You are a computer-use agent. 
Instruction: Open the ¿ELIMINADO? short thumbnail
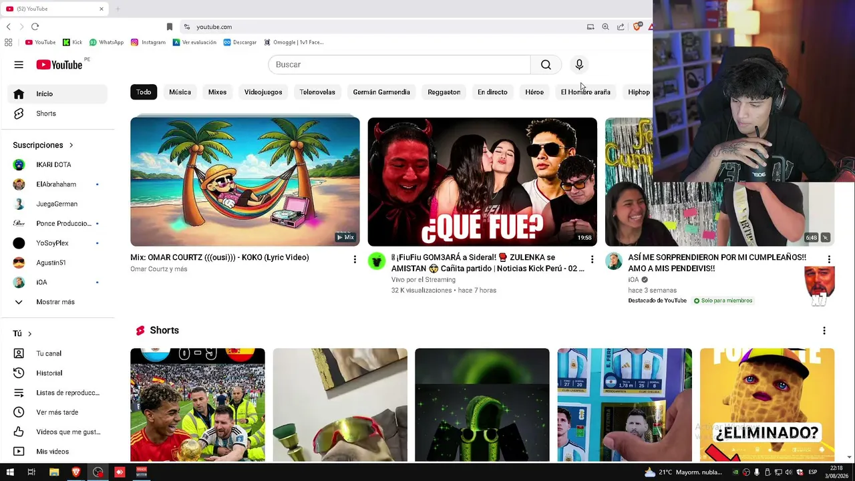click(767, 405)
